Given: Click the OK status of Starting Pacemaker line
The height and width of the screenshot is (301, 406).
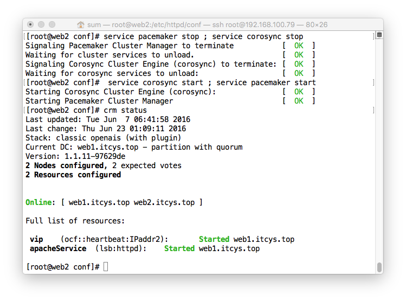Looking at the screenshot, I should pyautogui.click(x=299, y=101).
